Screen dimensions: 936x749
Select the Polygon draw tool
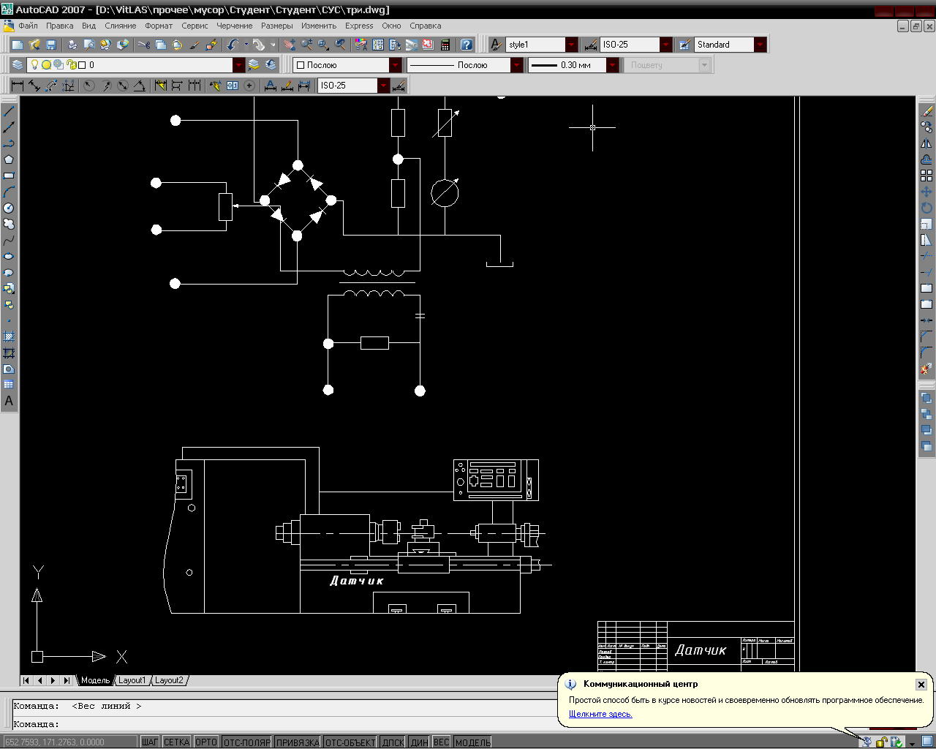[x=9, y=159]
